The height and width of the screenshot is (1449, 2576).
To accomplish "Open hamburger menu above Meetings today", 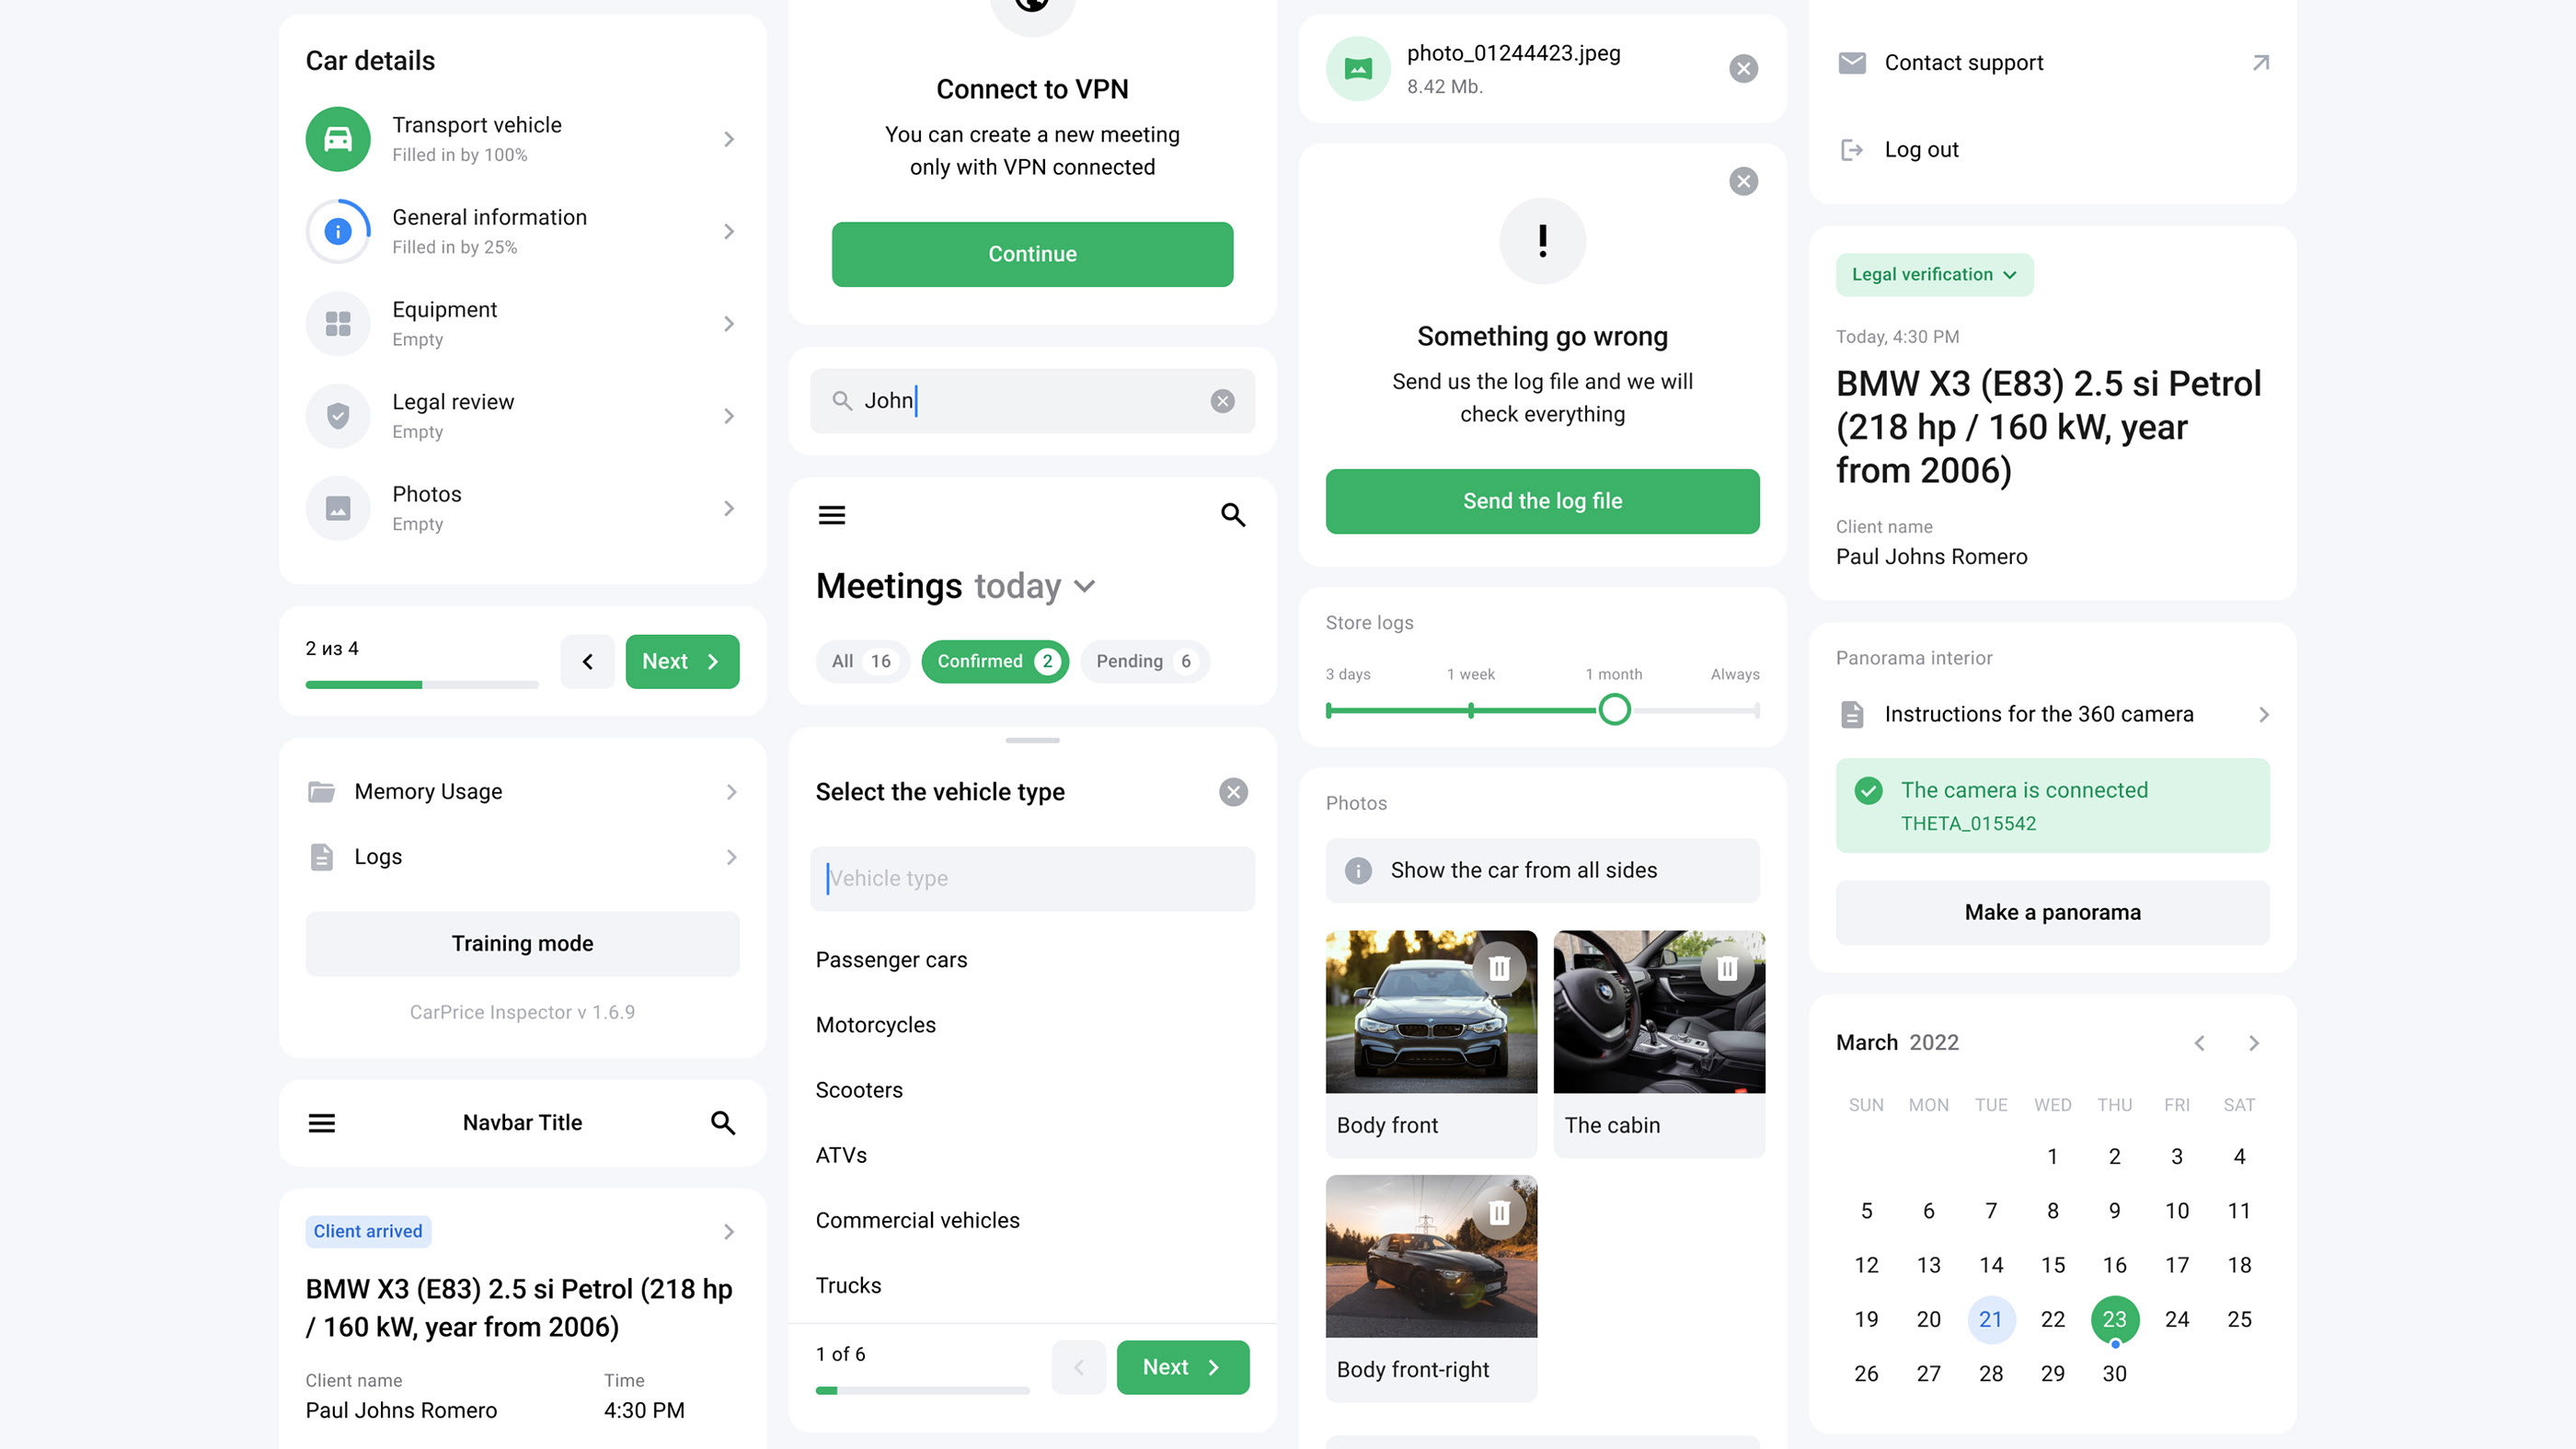I will point(832,515).
